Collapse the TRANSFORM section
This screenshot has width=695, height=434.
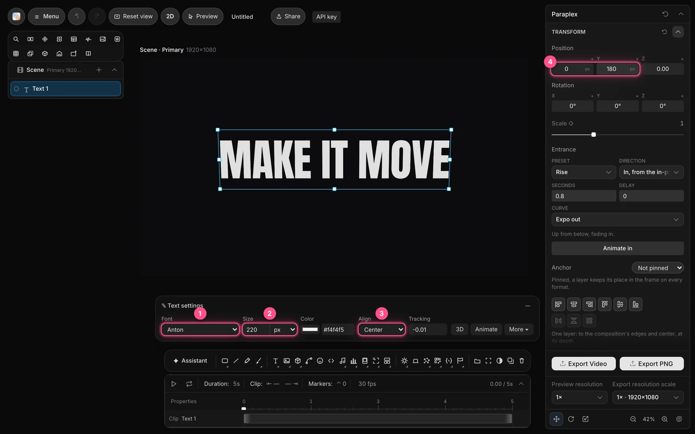[x=678, y=32]
